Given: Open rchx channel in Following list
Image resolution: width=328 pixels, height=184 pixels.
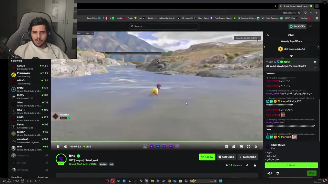Looking at the screenshot, I should (x=29, y=148).
